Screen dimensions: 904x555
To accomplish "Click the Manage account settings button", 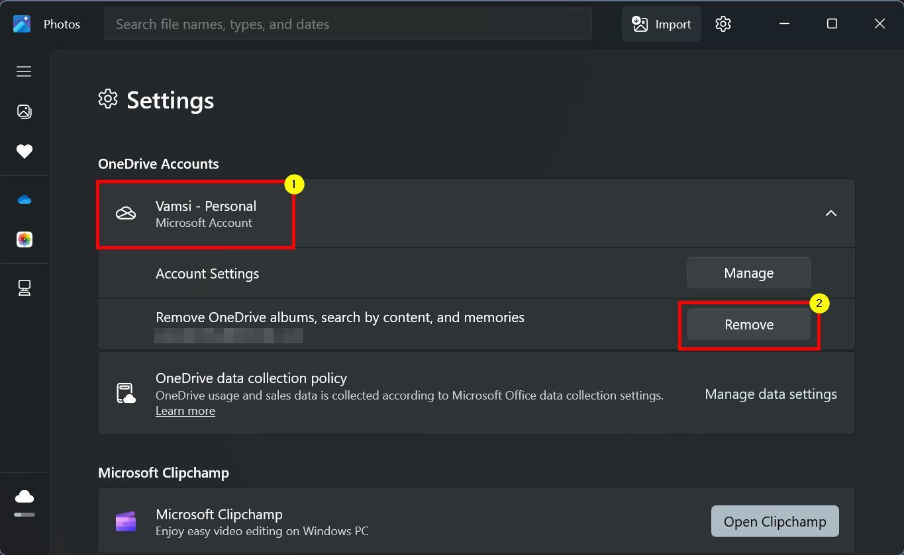I will tap(748, 273).
